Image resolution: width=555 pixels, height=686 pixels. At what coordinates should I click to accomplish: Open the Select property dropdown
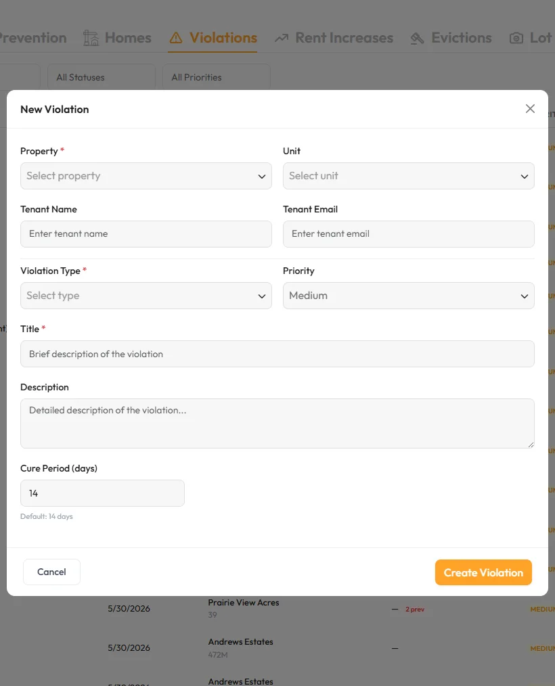(x=146, y=176)
